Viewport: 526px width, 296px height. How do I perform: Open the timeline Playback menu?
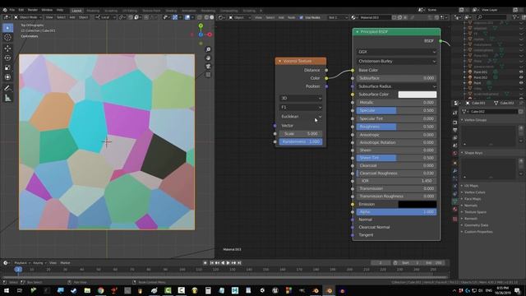pos(22,263)
